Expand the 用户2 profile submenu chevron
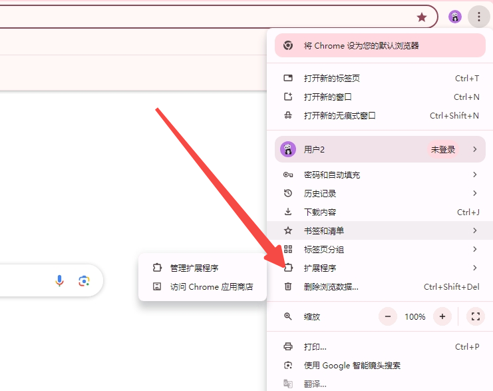The image size is (493, 391). pyautogui.click(x=475, y=149)
